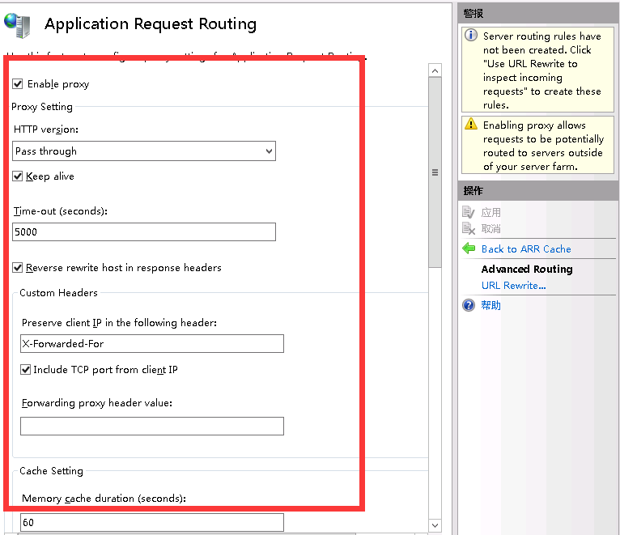This screenshot has height=535, width=620.
Task: Click the 帮助 help link
Action: pyautogui.click(x=490, y=305)
